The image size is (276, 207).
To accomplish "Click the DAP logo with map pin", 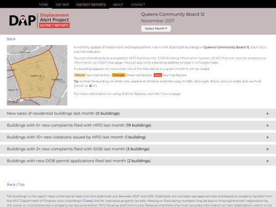I will pos(22,20).
